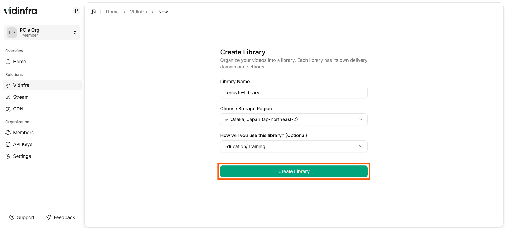Click the API Keys icon
The width and height of the screenshot is (505, 228).
(8, 144)
